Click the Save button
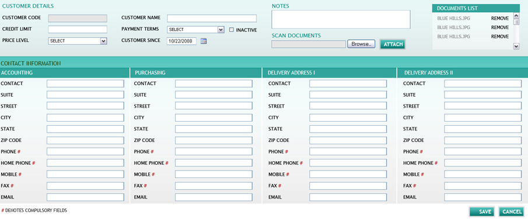This screenshot has width=528, height=220. 482,212
